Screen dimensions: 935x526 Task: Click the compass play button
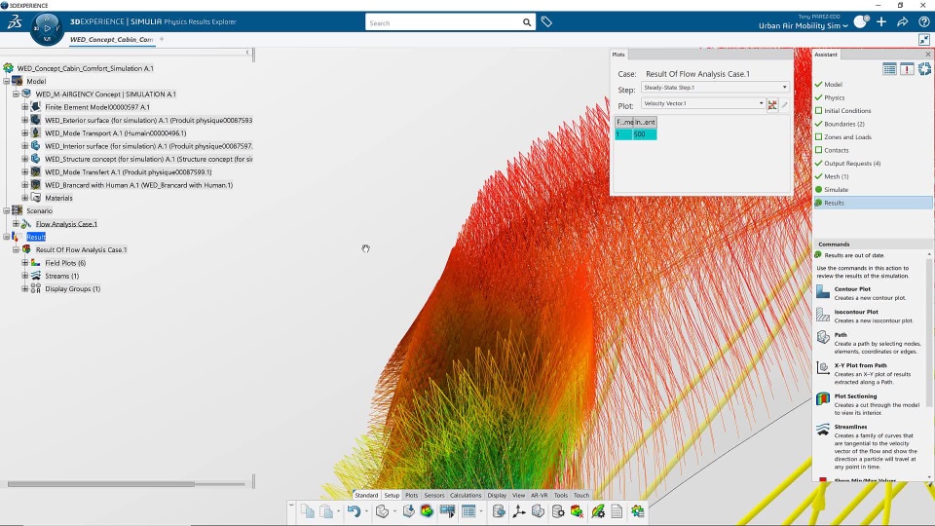coord(47,27)
